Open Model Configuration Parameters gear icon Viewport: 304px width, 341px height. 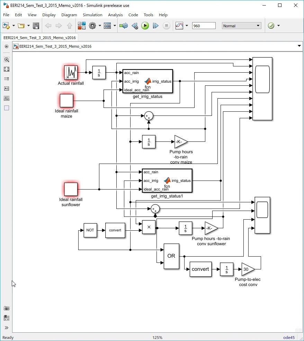(92, 26)
